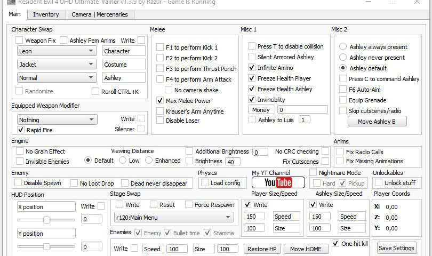Toggle Disable Laser checkbox
This screenshot has height=256, width=432.
pyautogui.click(x=160, y=120)
